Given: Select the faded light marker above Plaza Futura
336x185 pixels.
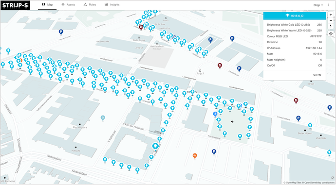Looking at the screenshot, I should click(103, 118).
